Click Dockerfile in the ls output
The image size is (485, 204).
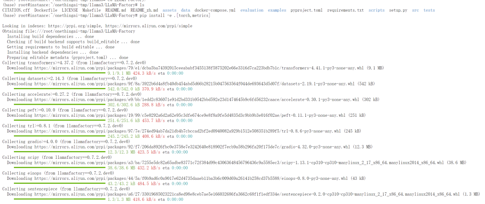(45, 10)
